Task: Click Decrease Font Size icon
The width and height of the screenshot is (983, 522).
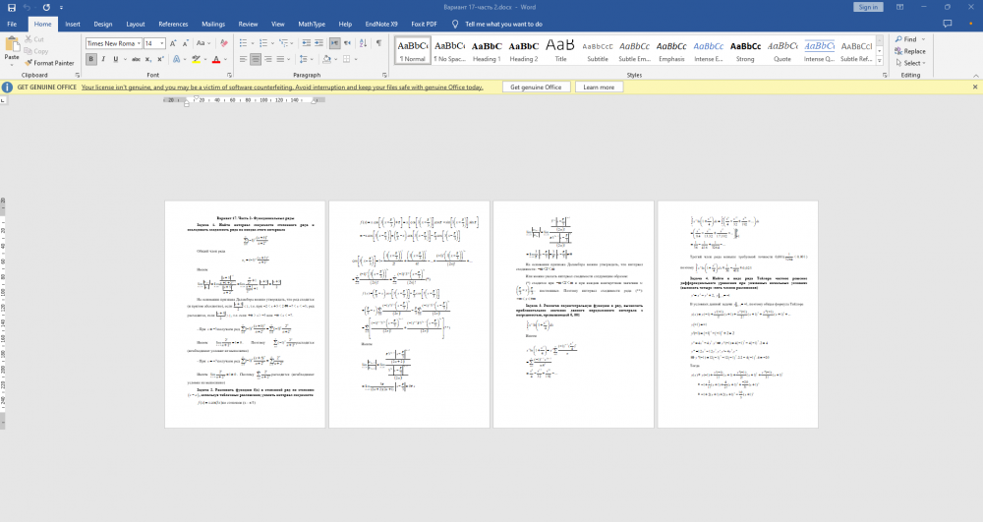Action: coord(186,43)
